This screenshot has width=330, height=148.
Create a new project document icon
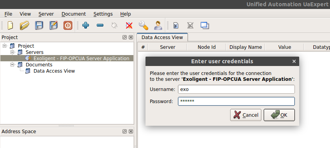(10, 25)
